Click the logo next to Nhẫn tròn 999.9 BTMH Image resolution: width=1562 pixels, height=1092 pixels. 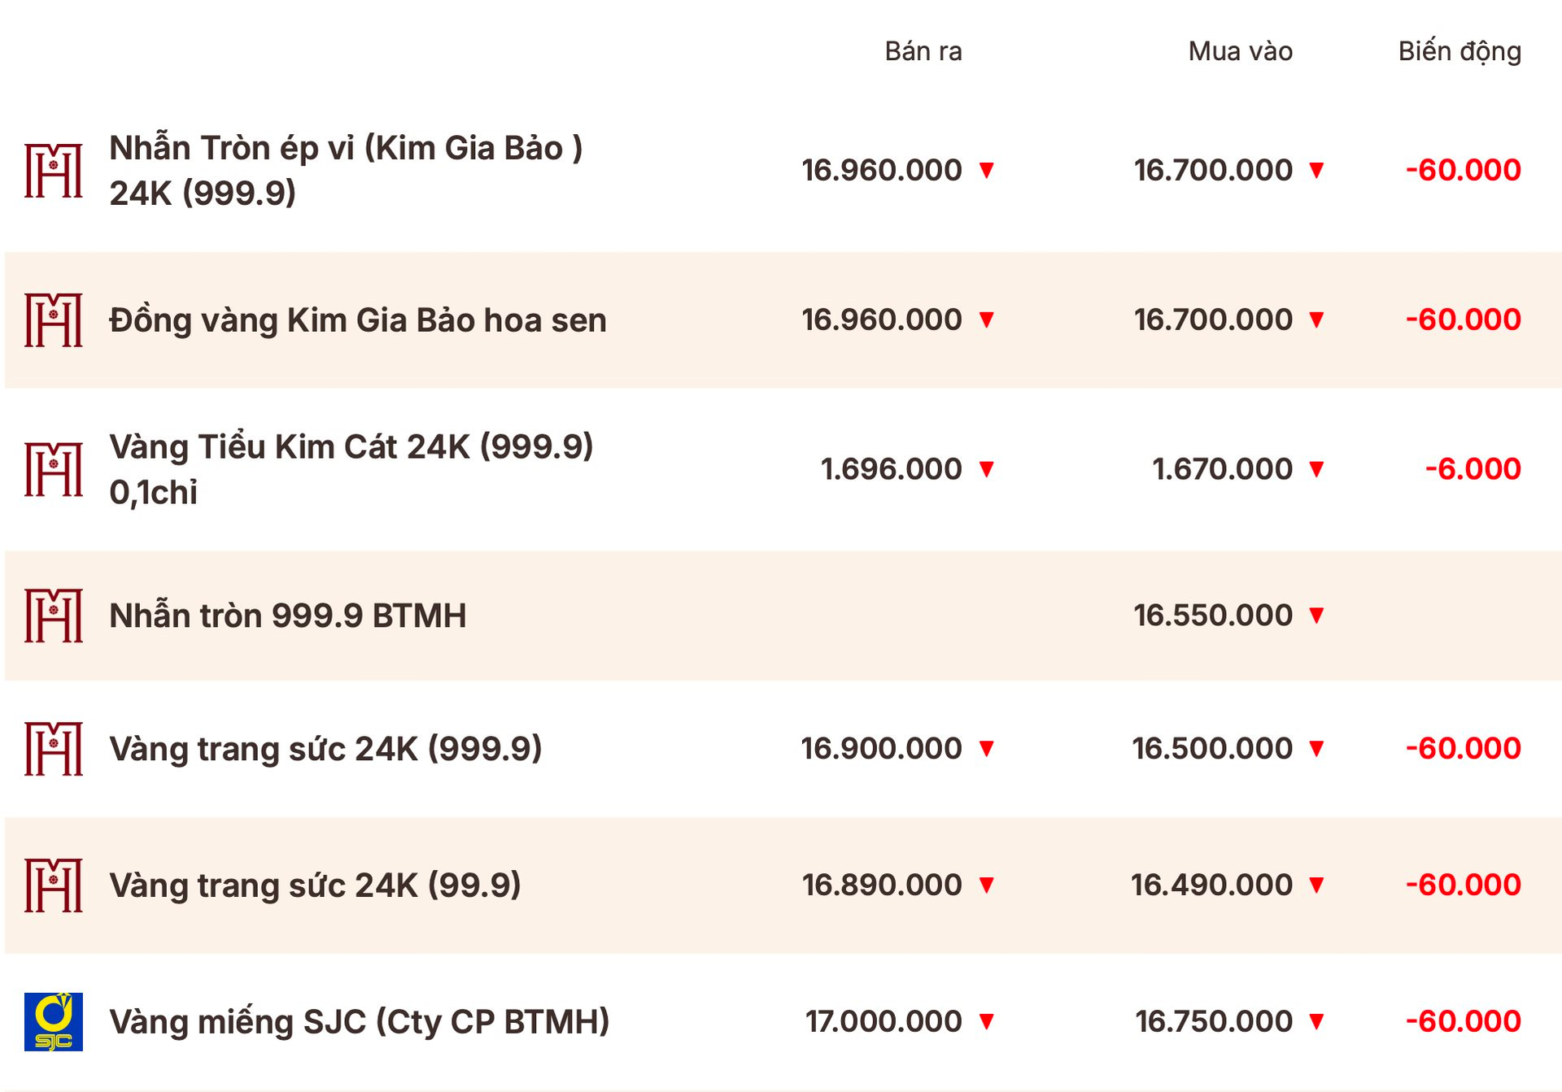click(x=54, y=616)
